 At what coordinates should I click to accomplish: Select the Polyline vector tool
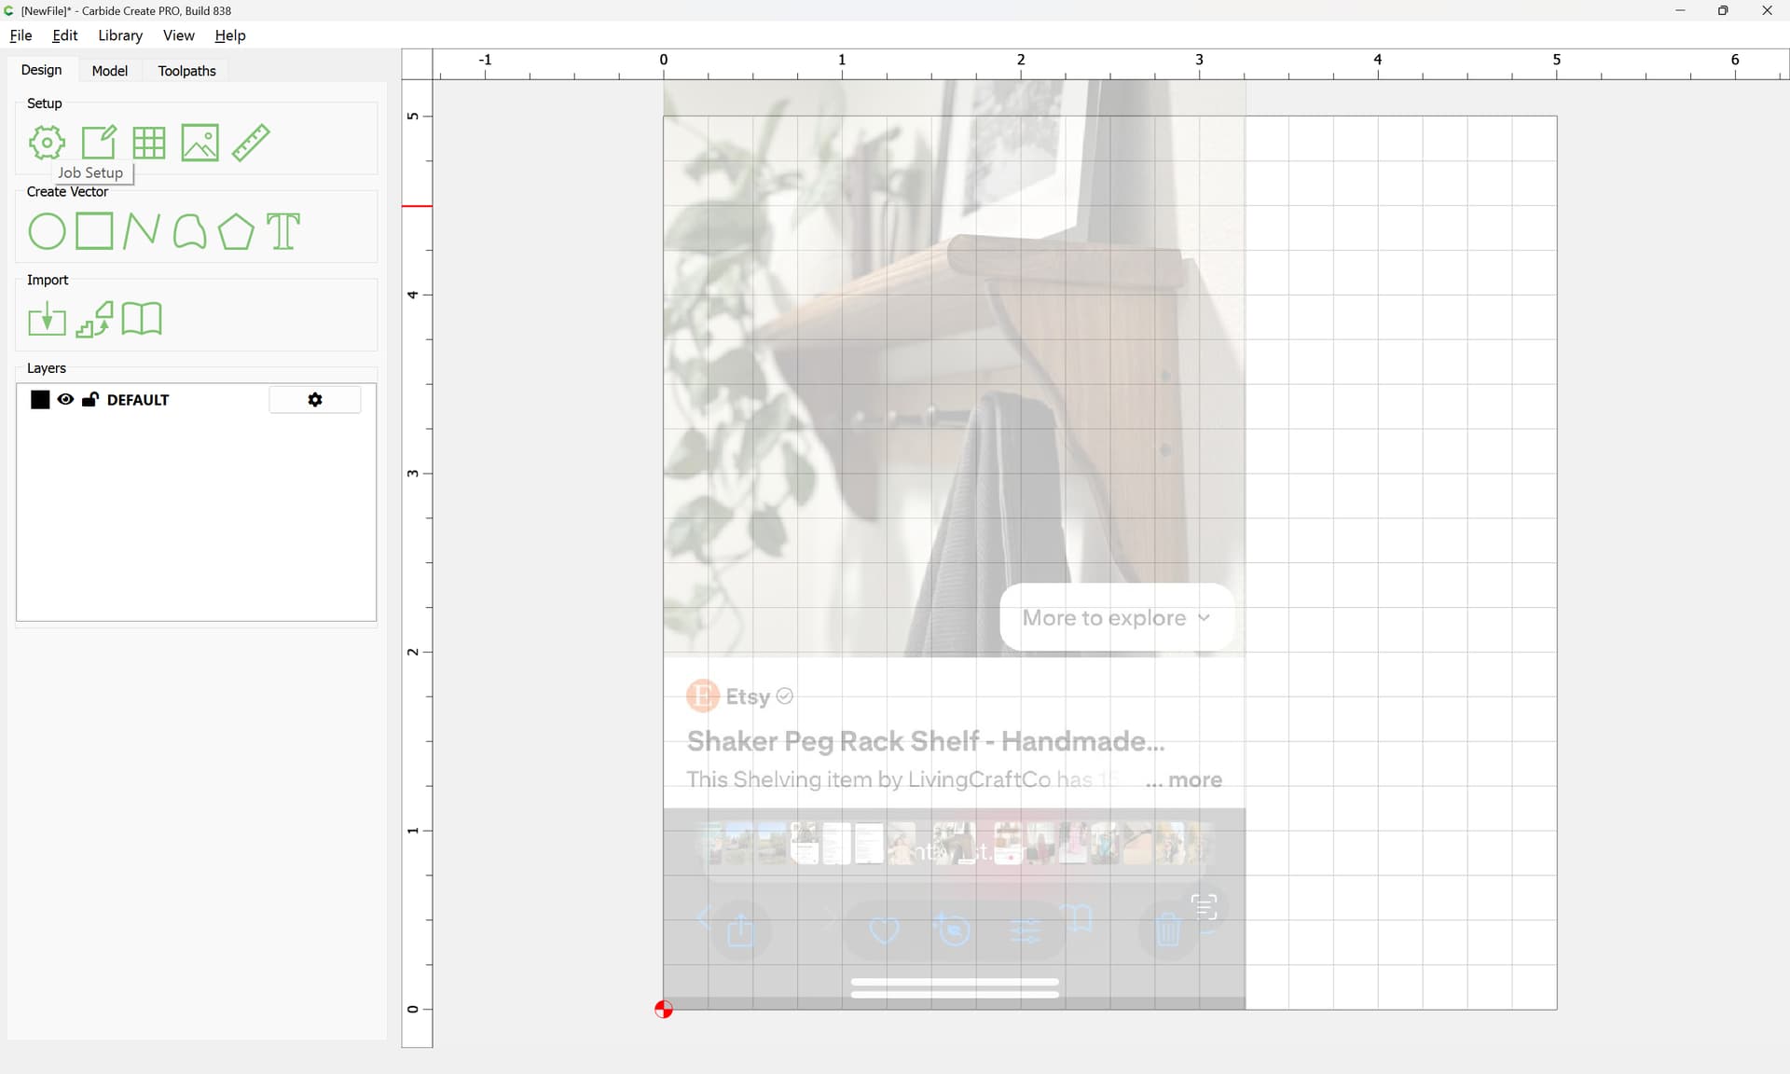coord(141,231)
